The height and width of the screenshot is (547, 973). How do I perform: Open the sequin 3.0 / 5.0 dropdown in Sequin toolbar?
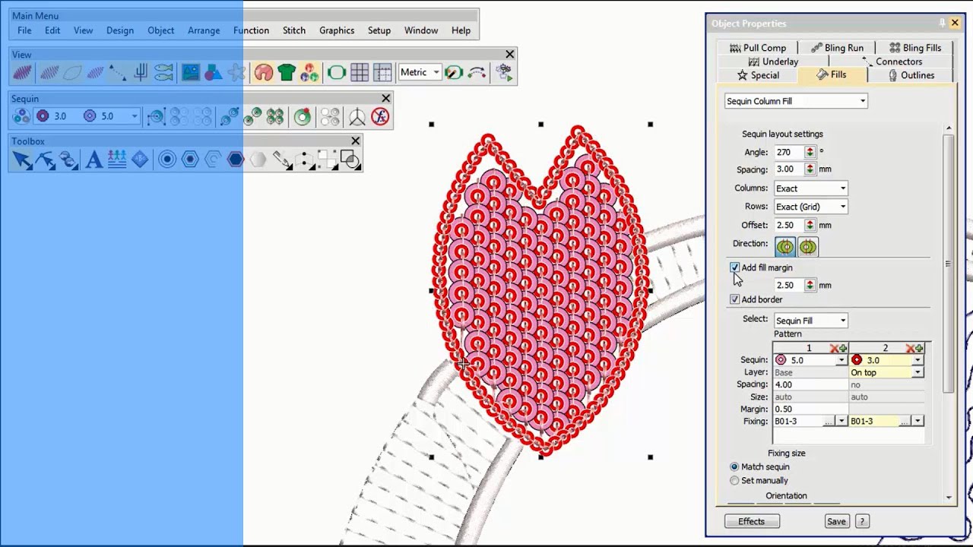(135, 116)
